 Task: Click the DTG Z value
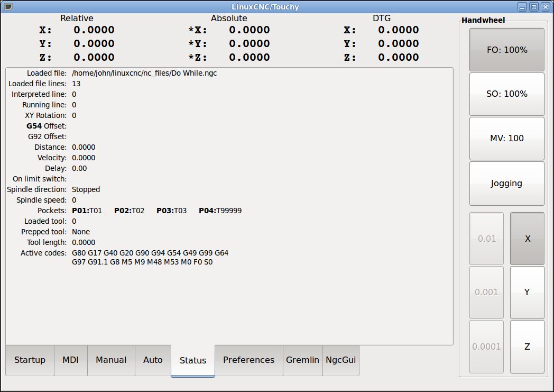coord(399,58)
